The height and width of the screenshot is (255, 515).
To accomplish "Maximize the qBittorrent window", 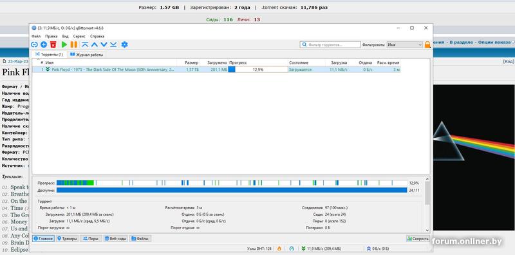I will 412,28.
